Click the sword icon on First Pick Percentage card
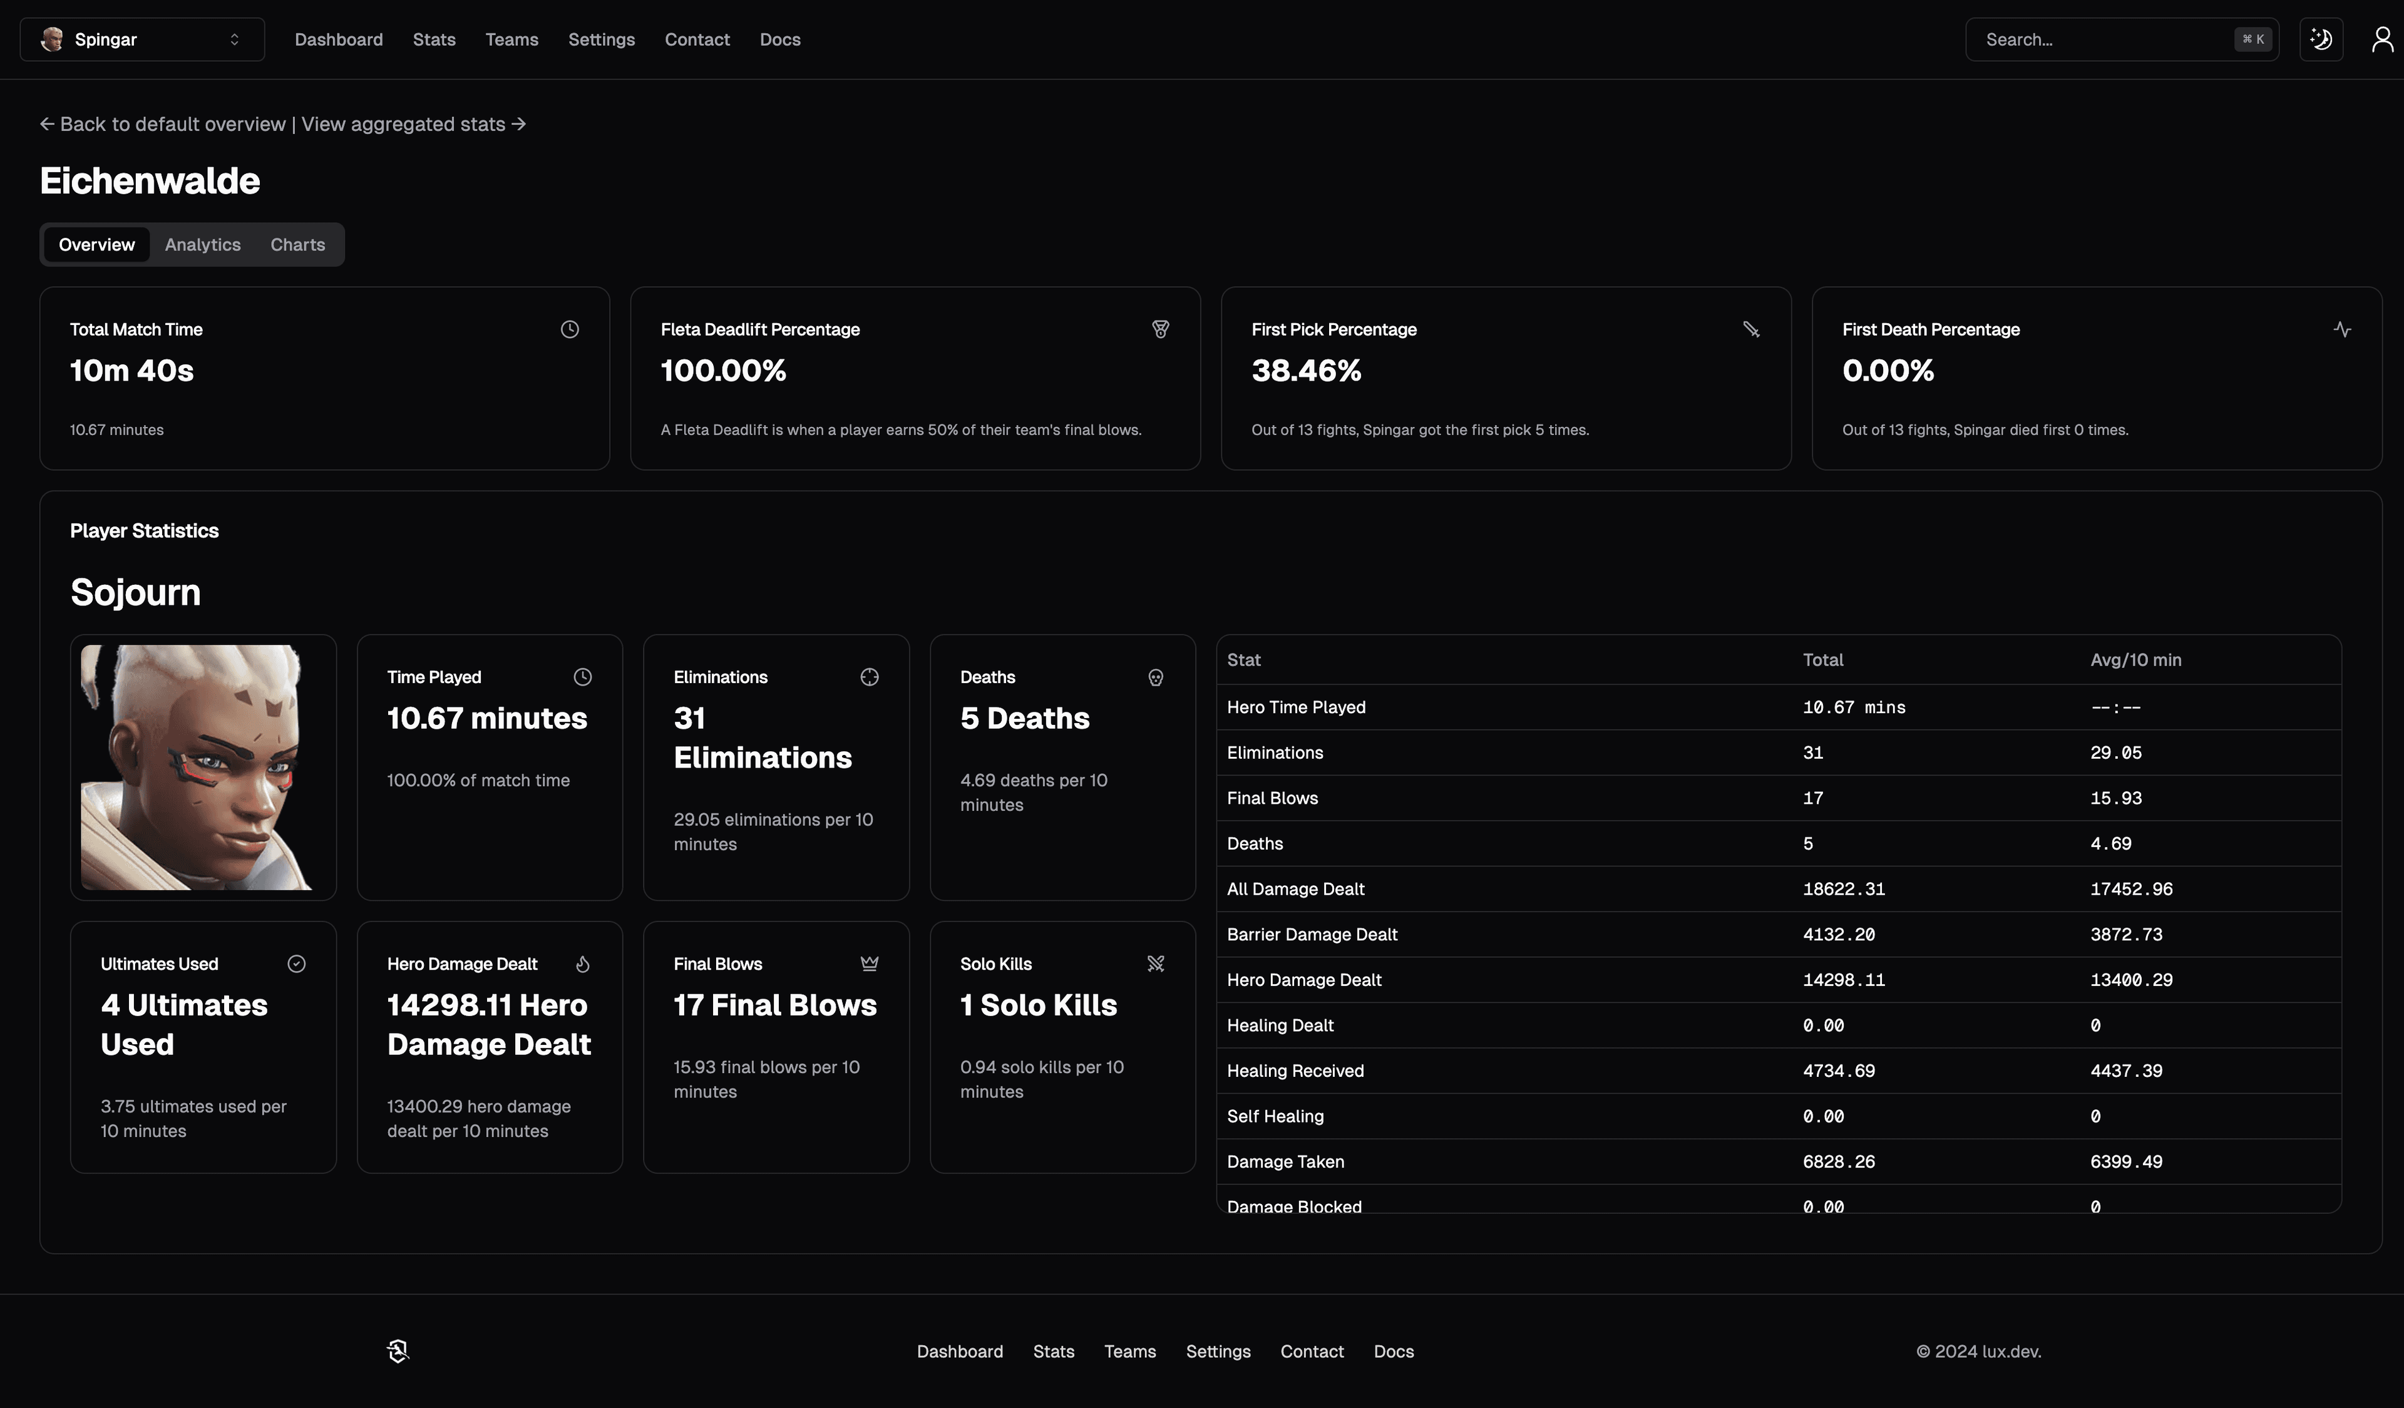 (x=1752, y=328)
